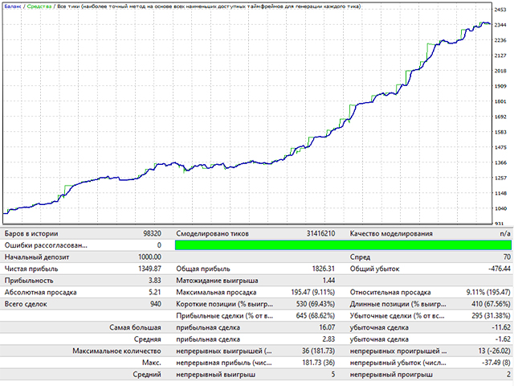Select 'Смоделировано тиков' label
This screenshot has width=514, height=386.
coord(212,234)
